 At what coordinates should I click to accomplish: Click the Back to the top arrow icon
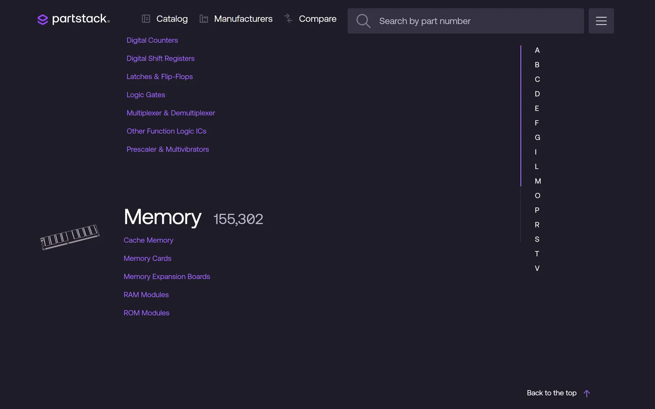[x=587, y=393]
